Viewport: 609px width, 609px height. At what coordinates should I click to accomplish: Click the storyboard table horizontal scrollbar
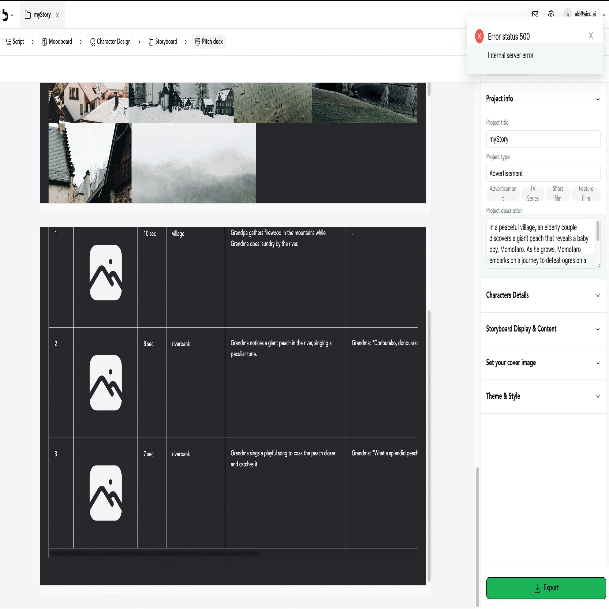pyautogui.click(x=155, y=553)
